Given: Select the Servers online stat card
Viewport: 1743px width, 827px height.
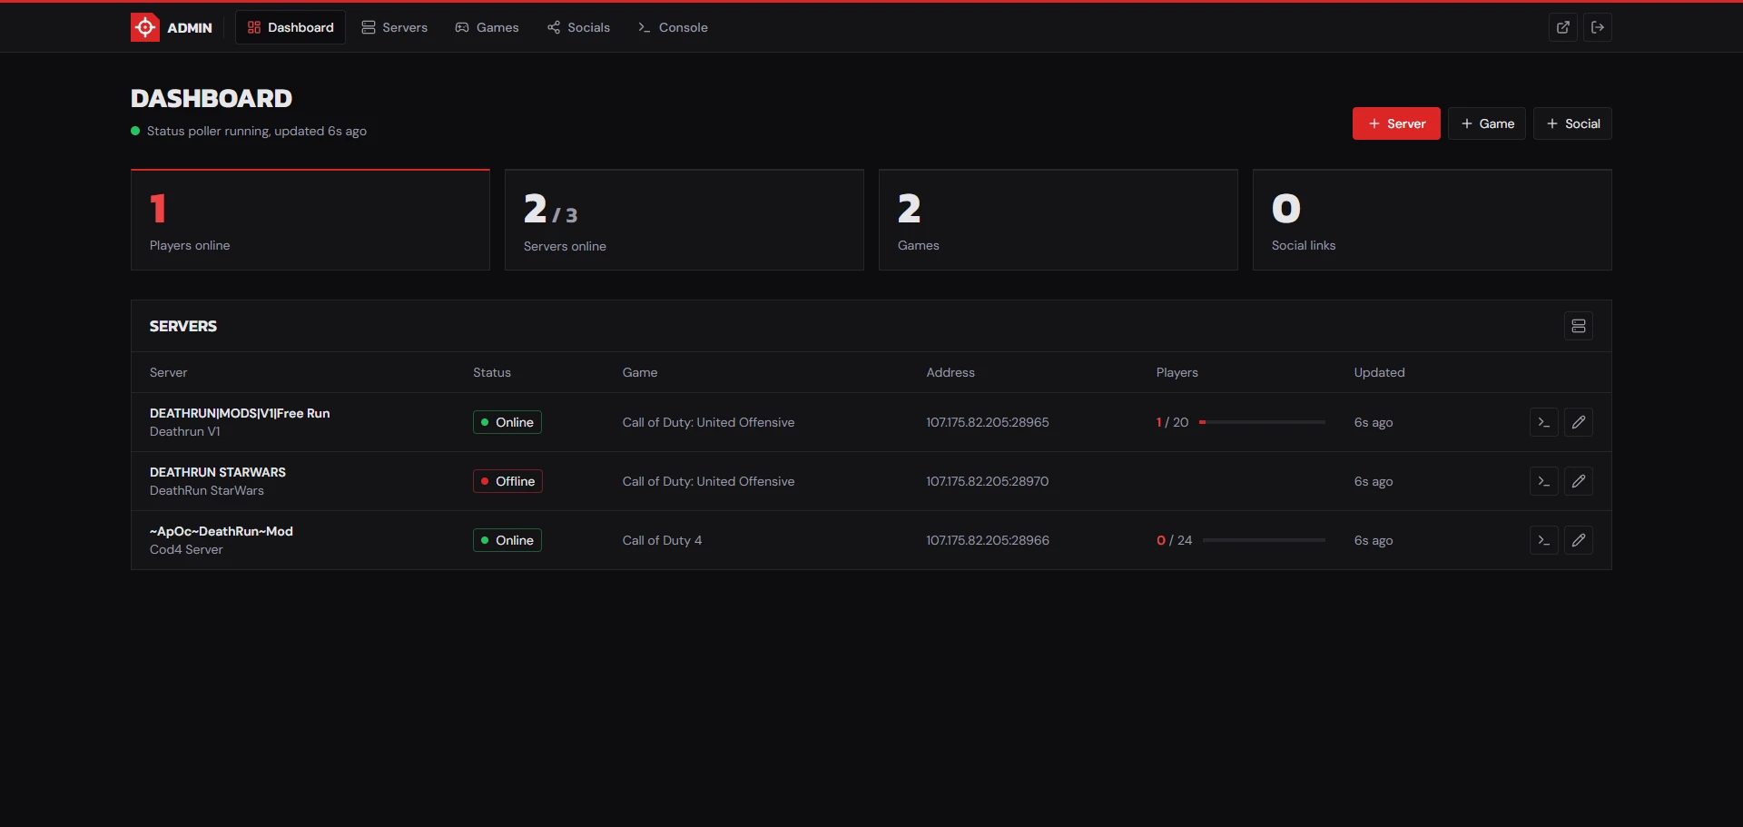Looking at the screenshot, I should click(x=684, y=220).
